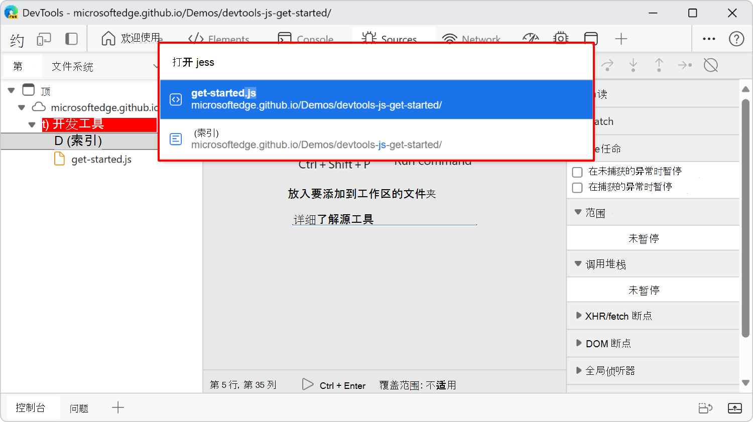Collapse the 范围 section
Viewport: 753px width, 422px height.
point(578,212)
